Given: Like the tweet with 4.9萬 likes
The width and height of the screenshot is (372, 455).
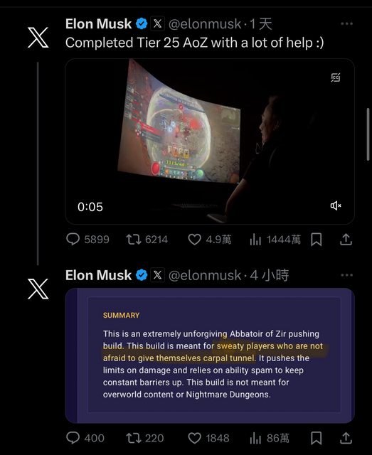Looking at the screenshot, I should [209, 240].
